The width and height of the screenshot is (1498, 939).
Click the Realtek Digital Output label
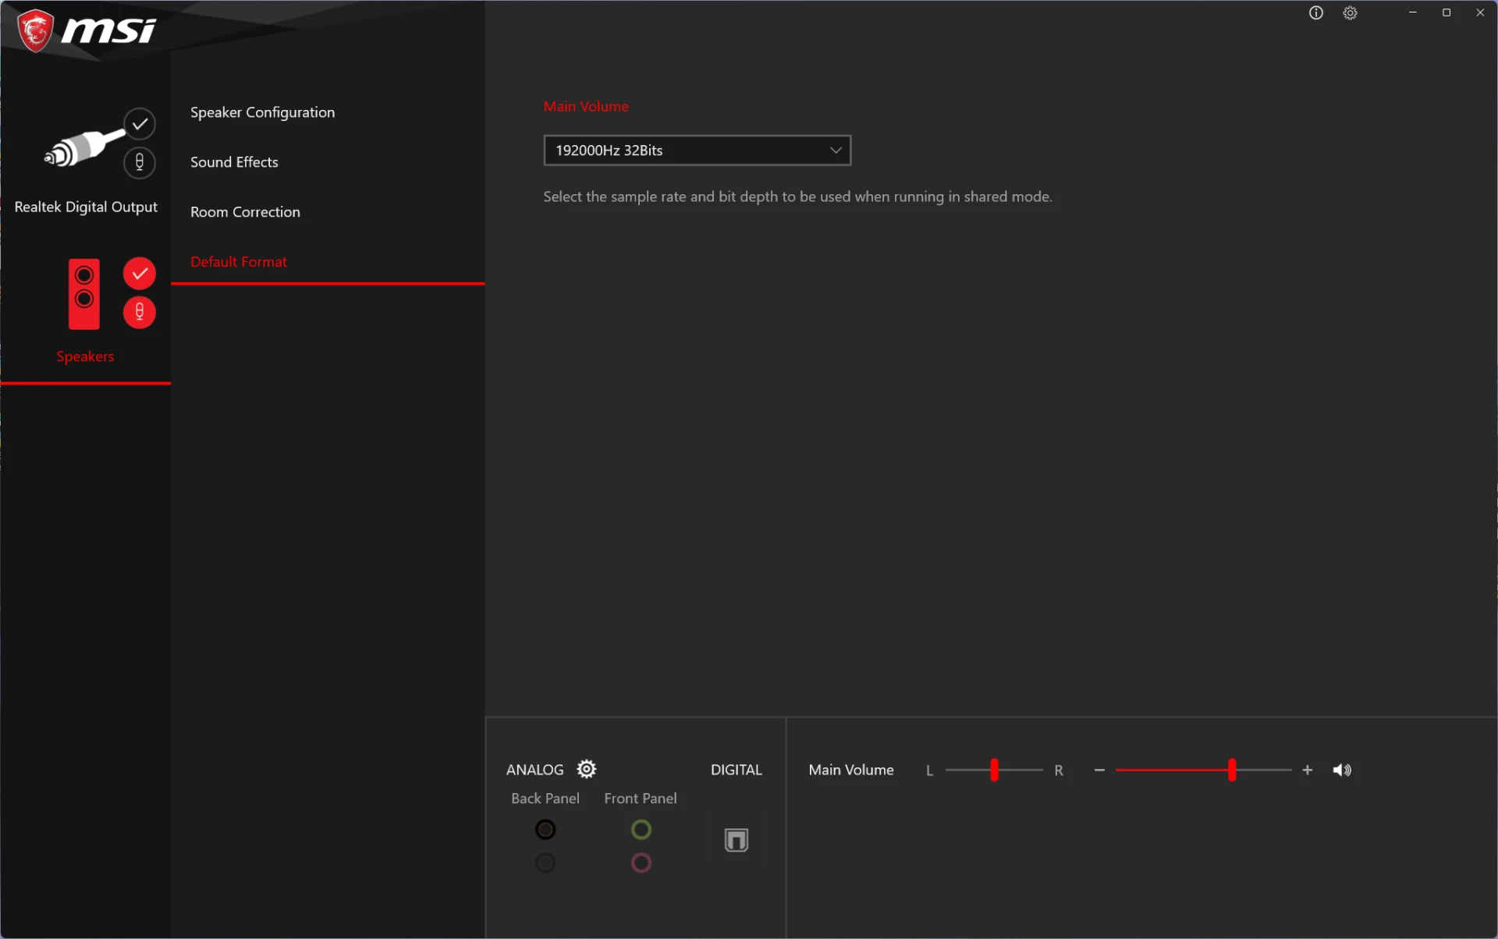click(x=86, y=207)
